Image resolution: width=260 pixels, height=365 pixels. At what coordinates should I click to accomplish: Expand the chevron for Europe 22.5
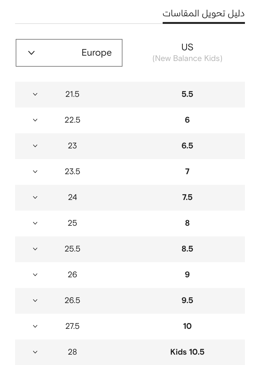pos(35,120)
